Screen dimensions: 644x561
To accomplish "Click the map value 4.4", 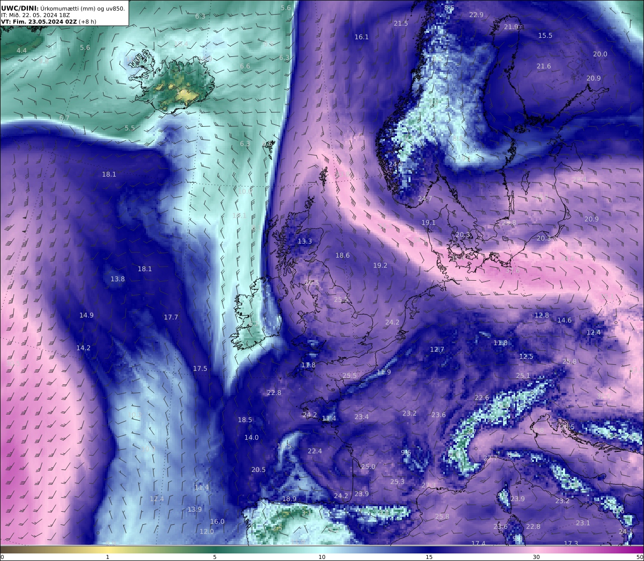I will click(22, 51).
